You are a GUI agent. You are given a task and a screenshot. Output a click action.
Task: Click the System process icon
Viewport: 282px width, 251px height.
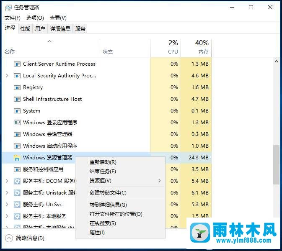17,111
